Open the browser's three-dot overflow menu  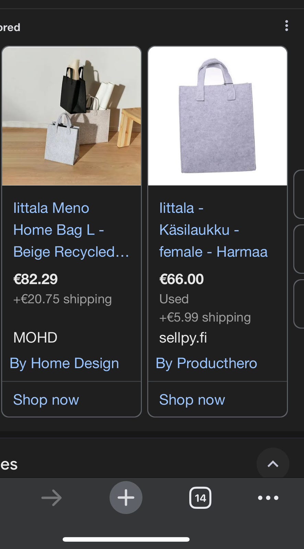click(x=268, y=498)
